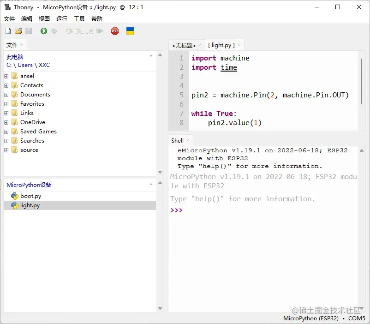Expand the ansel folder

(x=6, y=76)
